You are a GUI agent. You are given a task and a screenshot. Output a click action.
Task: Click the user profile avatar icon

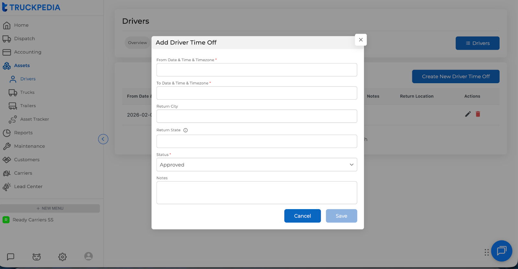(x=88, y=256)
